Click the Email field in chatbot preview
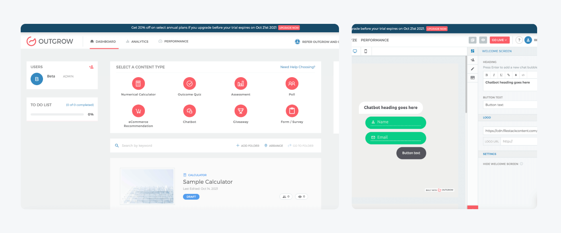Viewport: 561px width, 233px height. tap(395, 138)
